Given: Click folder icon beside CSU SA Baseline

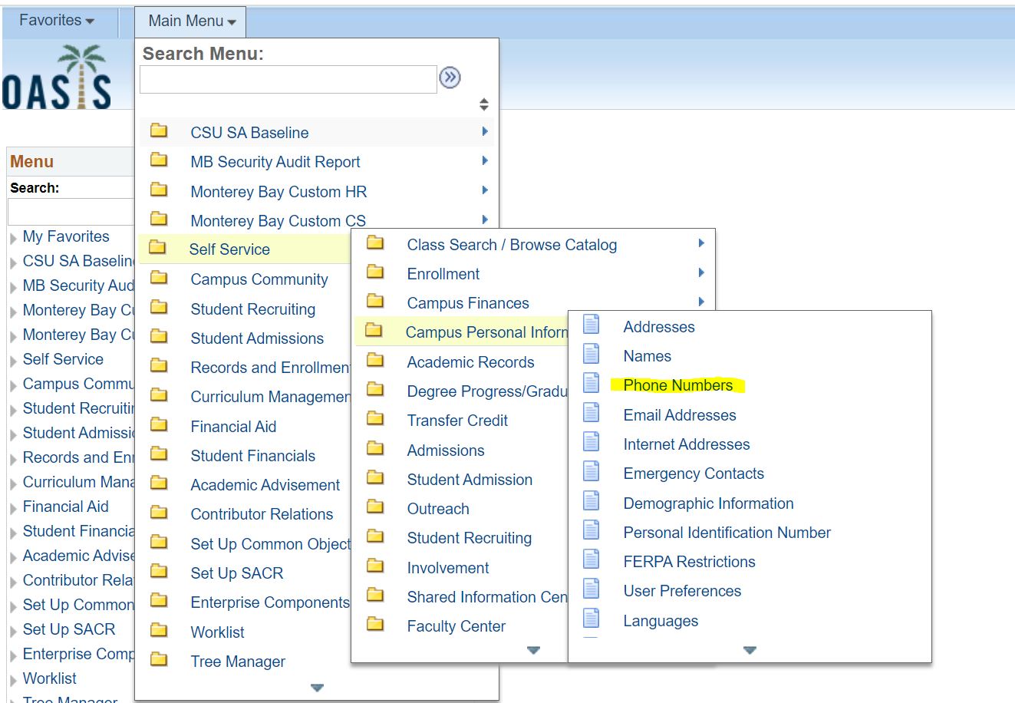Looking at the screenshot, I should coord(159,131).
